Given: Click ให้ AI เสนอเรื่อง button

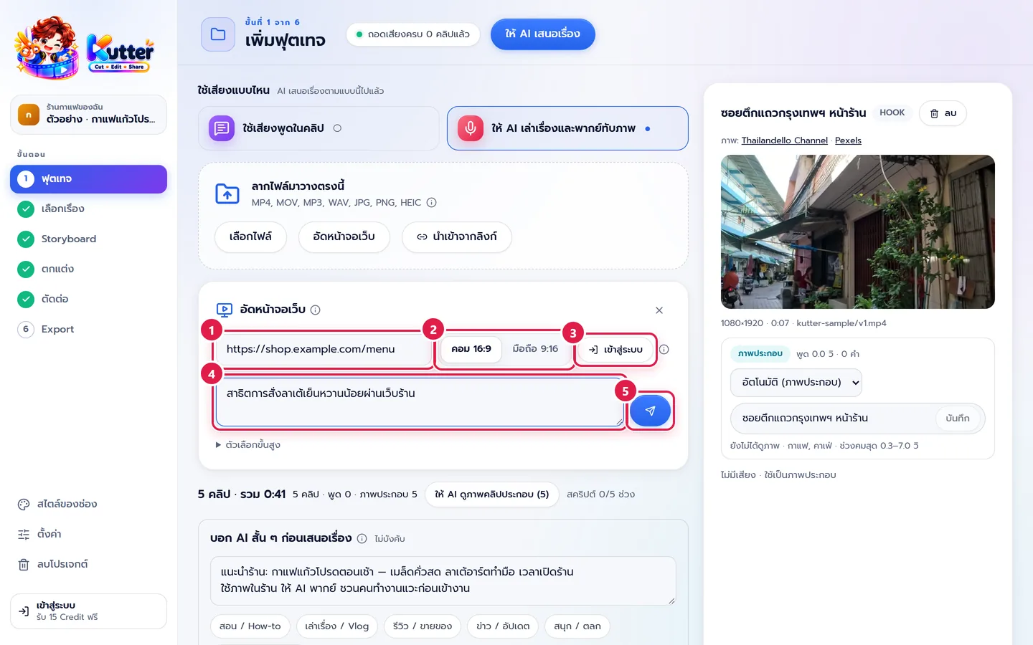Looking at the screenshot, I should (x=543, y=34).
